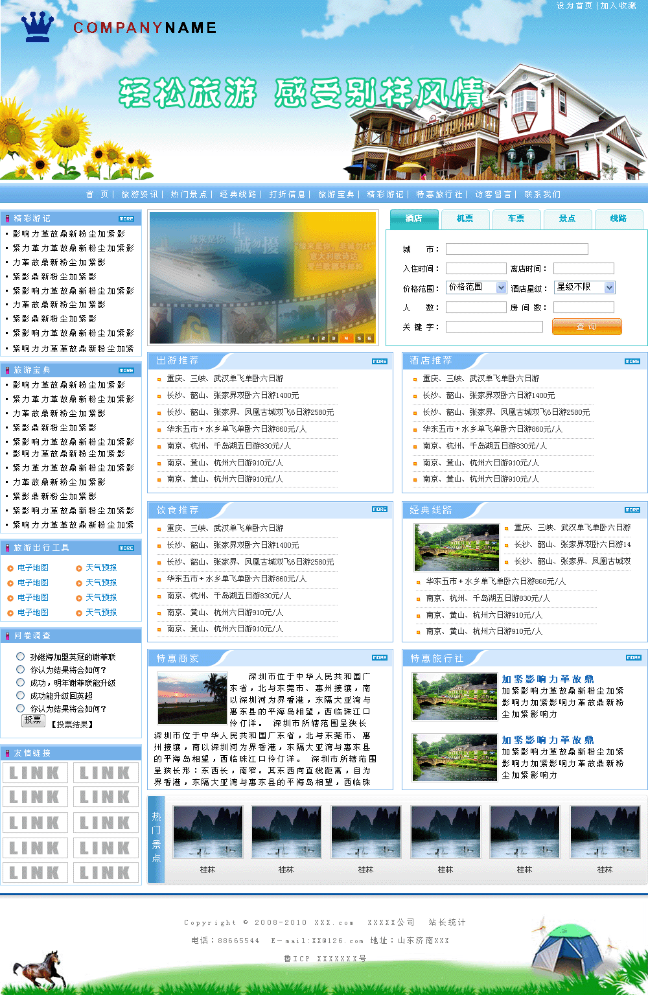The width and height of the screenshot is (648, 995).
Task: Switch to the 机票 search tab
Action: point(465,219)
